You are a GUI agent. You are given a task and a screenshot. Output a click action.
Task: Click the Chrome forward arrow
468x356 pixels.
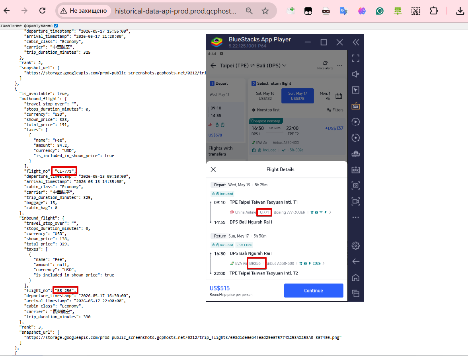tap(25, 11)
